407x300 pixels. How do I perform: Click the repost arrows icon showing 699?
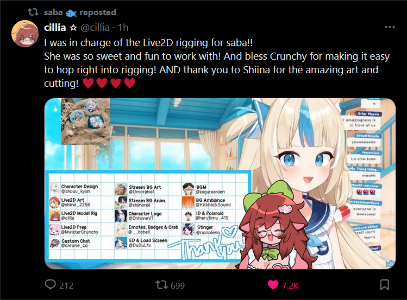[x=161, y=285]
